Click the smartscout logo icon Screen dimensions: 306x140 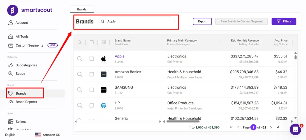pyautogui.click(x=13, y=10)
